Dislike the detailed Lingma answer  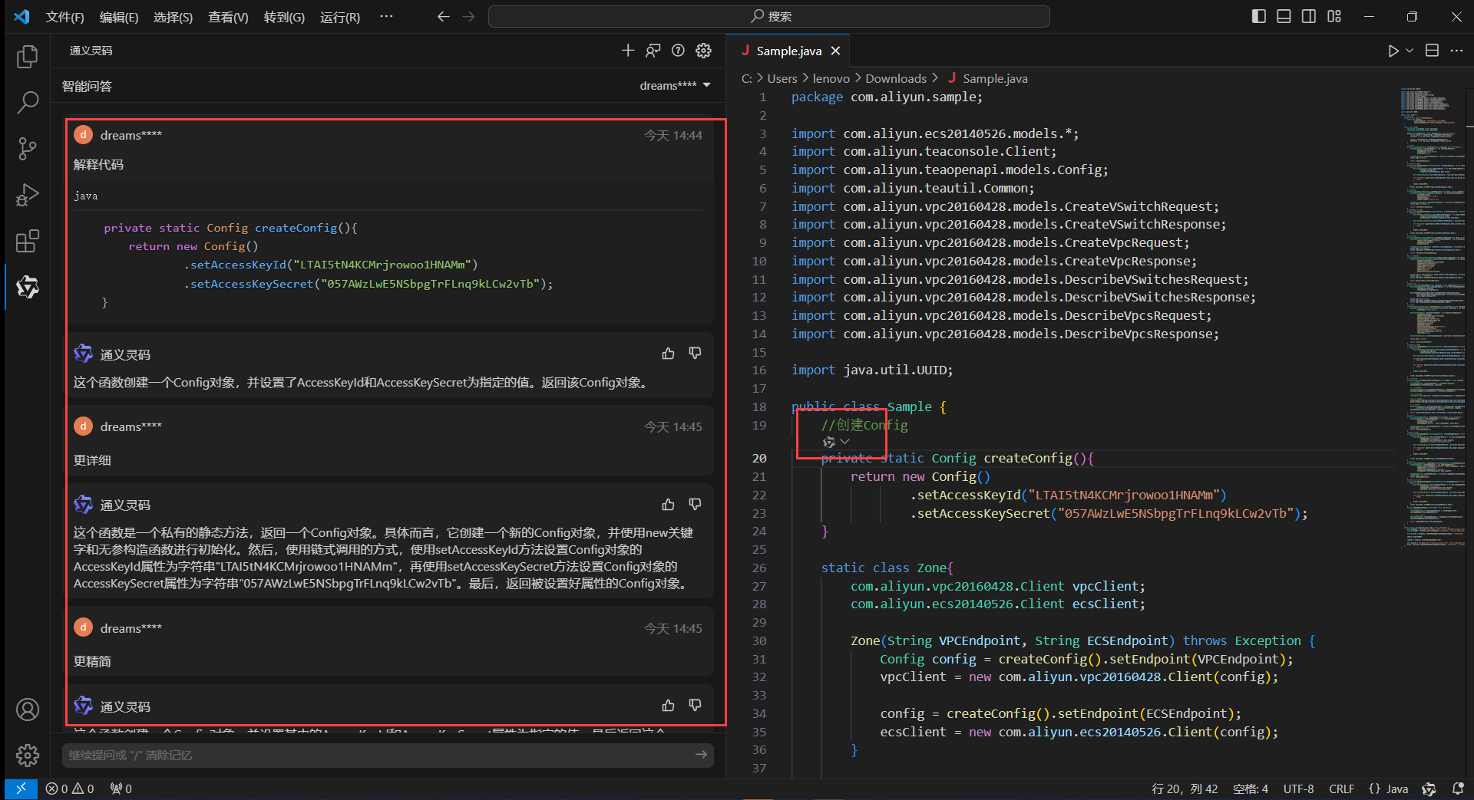click(x=695, y=505)
